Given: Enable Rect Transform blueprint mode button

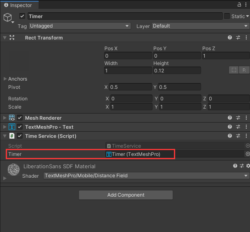Looking at the screenshot, I should 234,70.
